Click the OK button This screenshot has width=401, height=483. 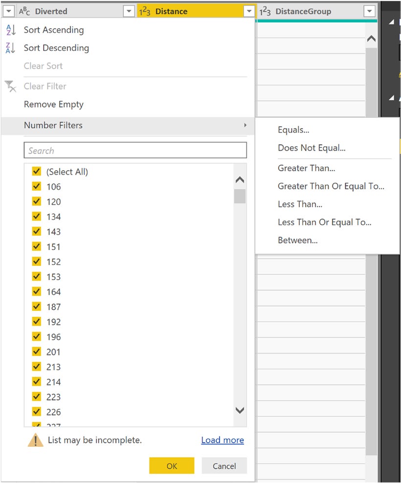(172, 465)
